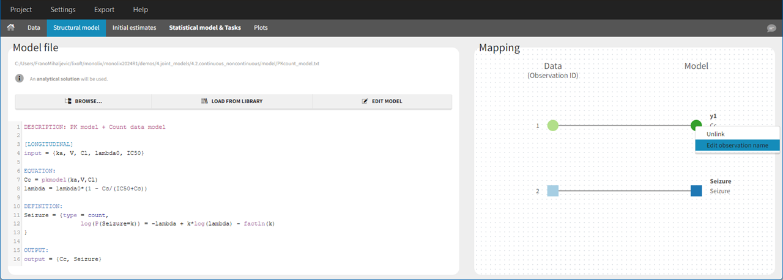The image size is (783, 280).
Task: Click the dark green y1 model node
Action: 695,124
